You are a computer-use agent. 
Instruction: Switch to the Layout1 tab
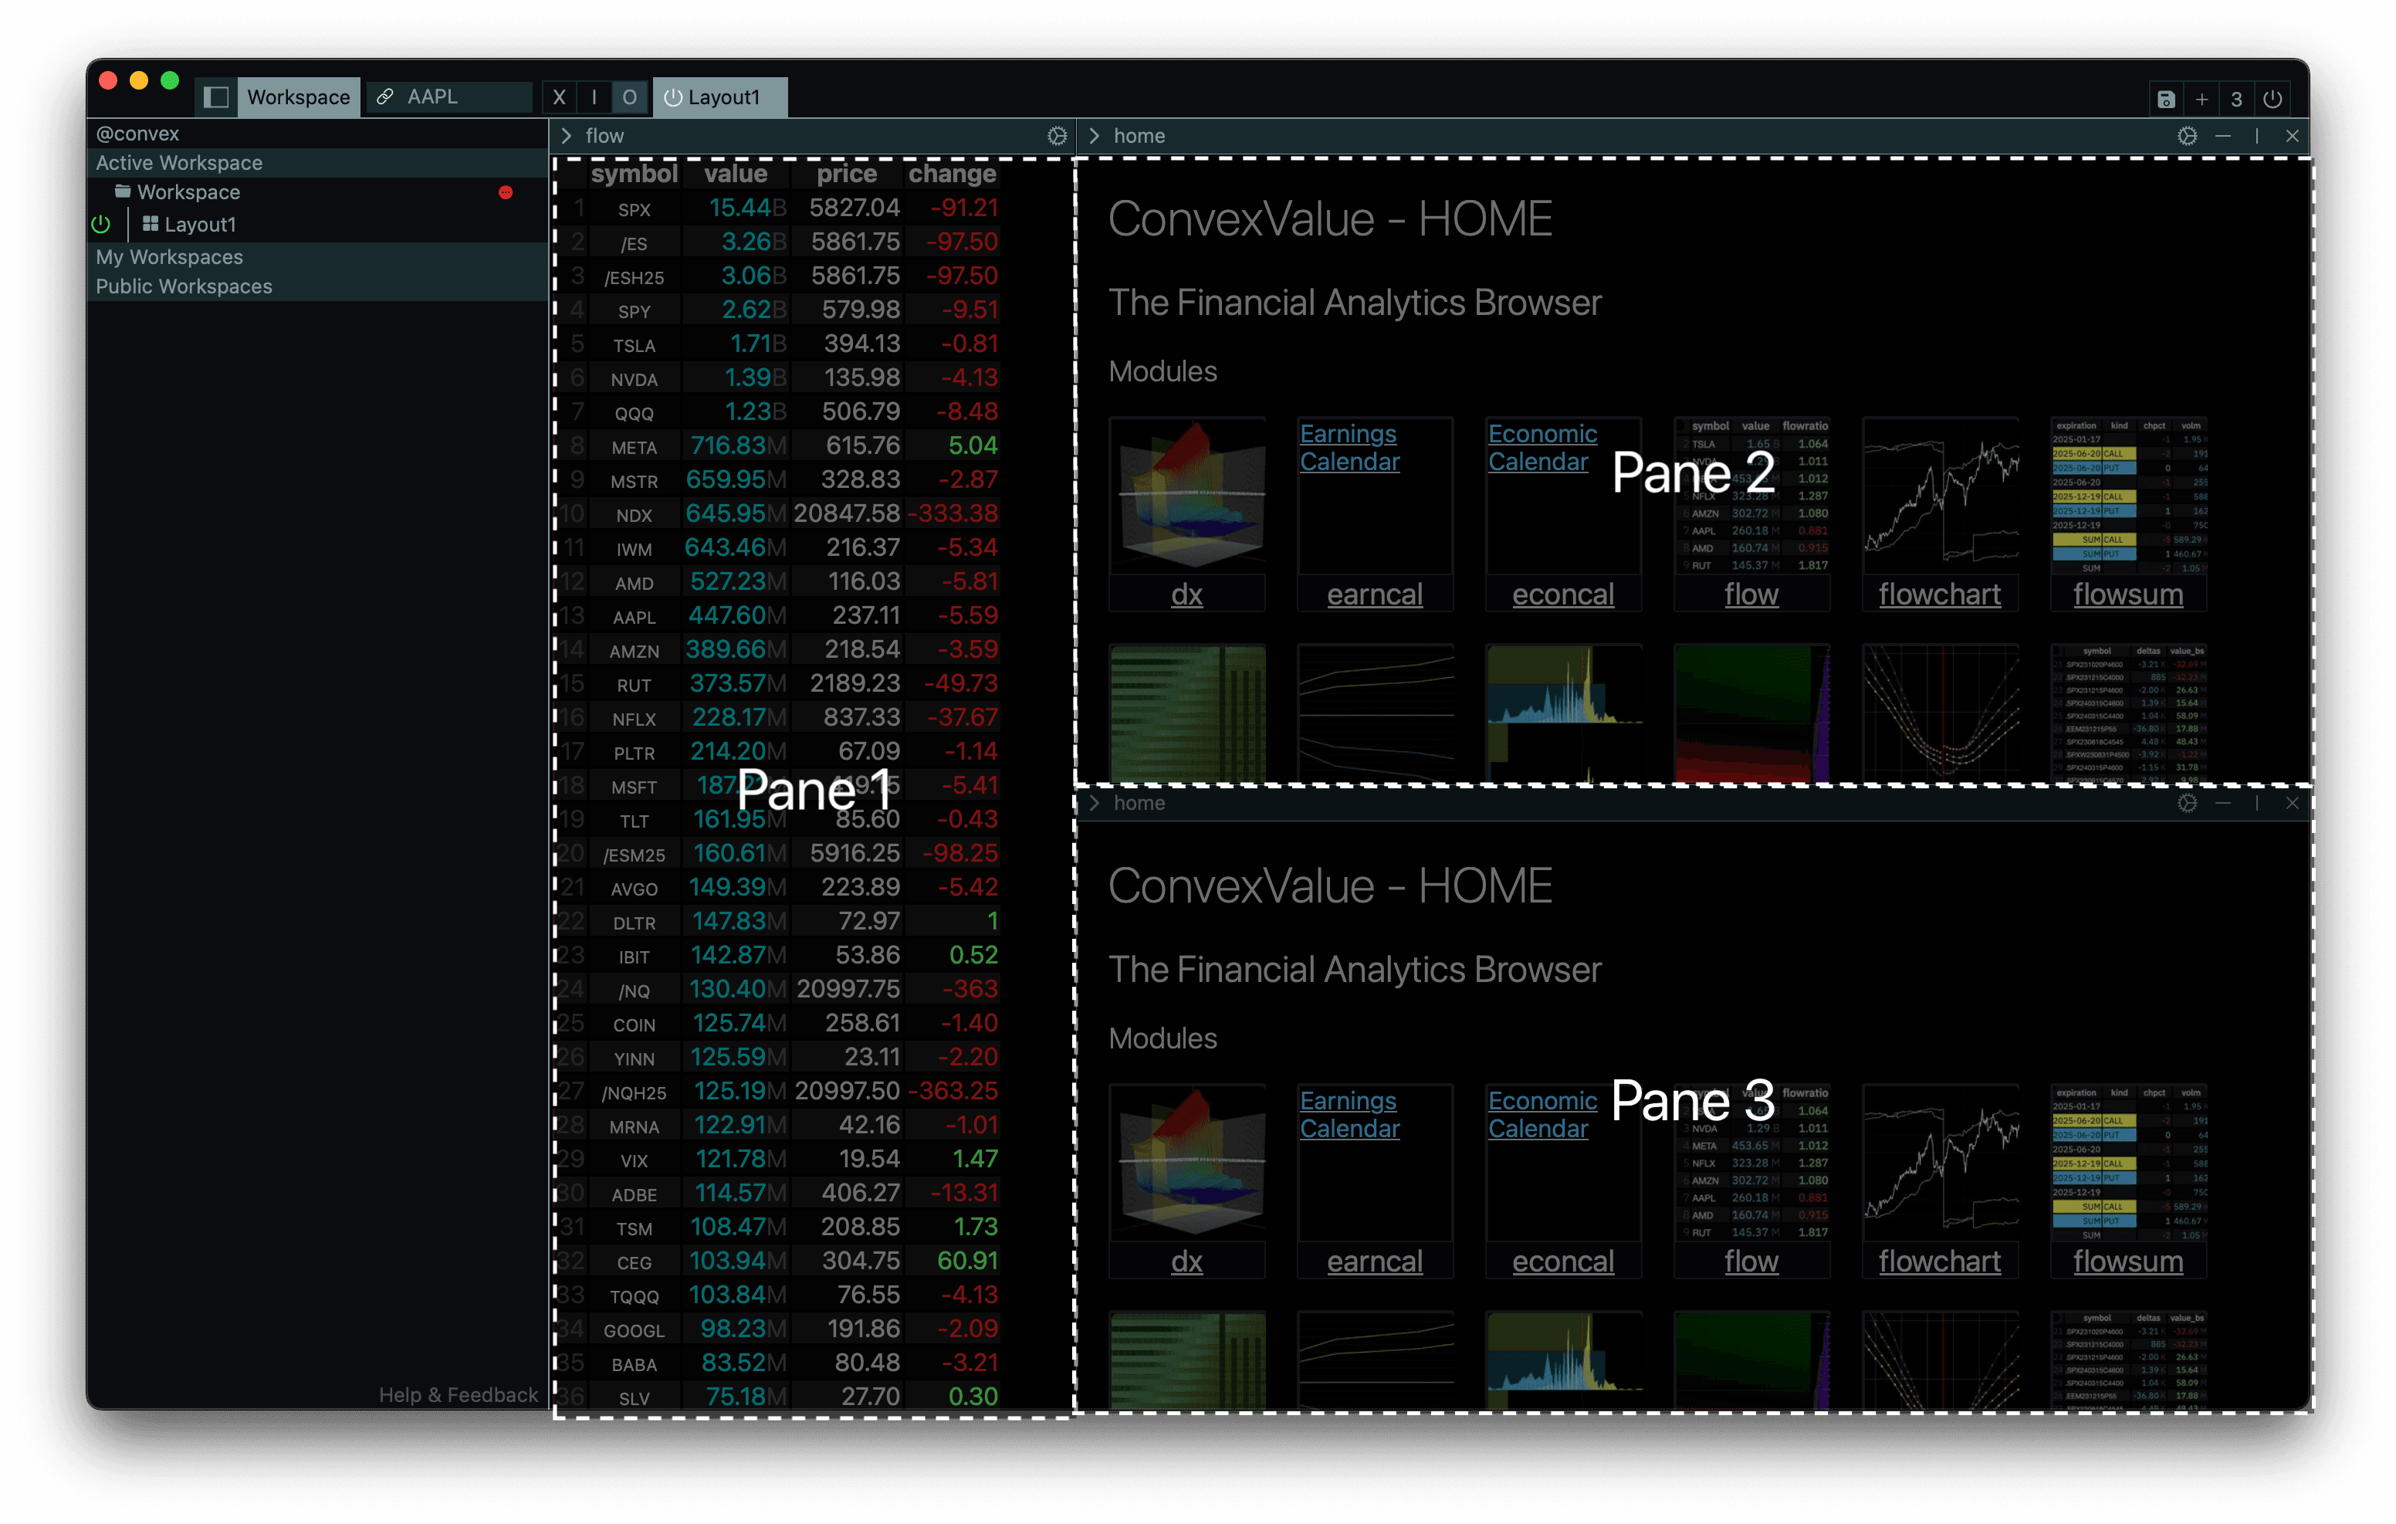click(x=722, y=97)
